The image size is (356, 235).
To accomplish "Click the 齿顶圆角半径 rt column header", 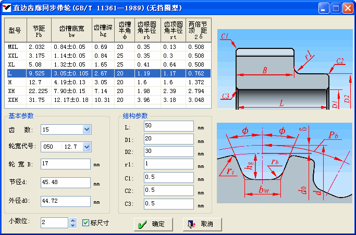I will 173,30.
